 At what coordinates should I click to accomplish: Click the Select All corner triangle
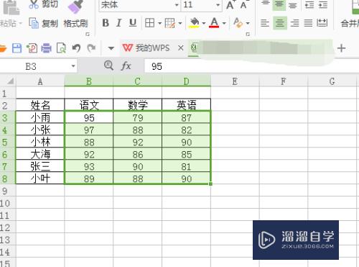pos(10,81)
